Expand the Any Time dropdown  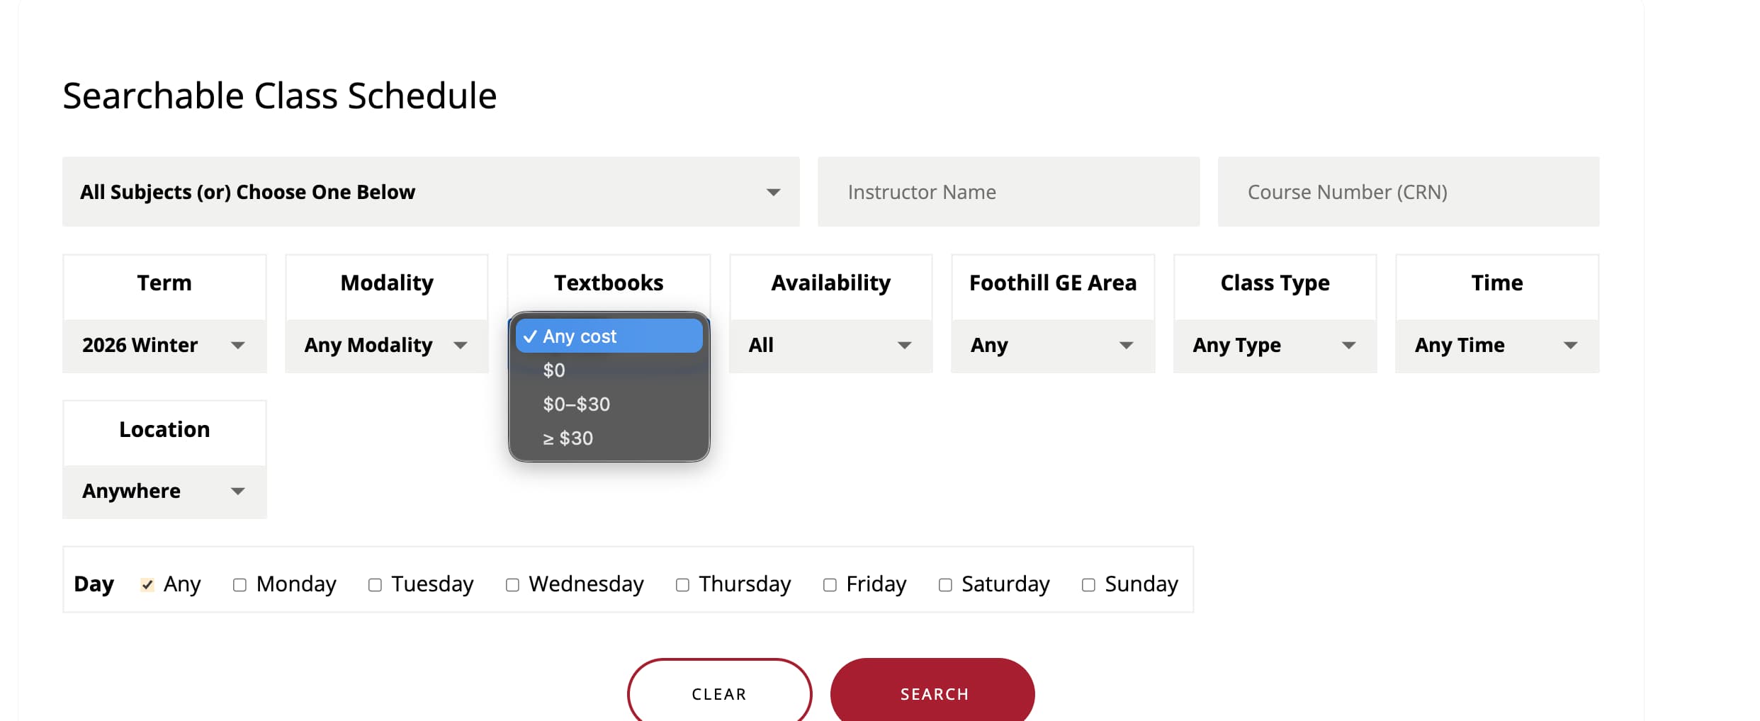tap(1496, 345)
